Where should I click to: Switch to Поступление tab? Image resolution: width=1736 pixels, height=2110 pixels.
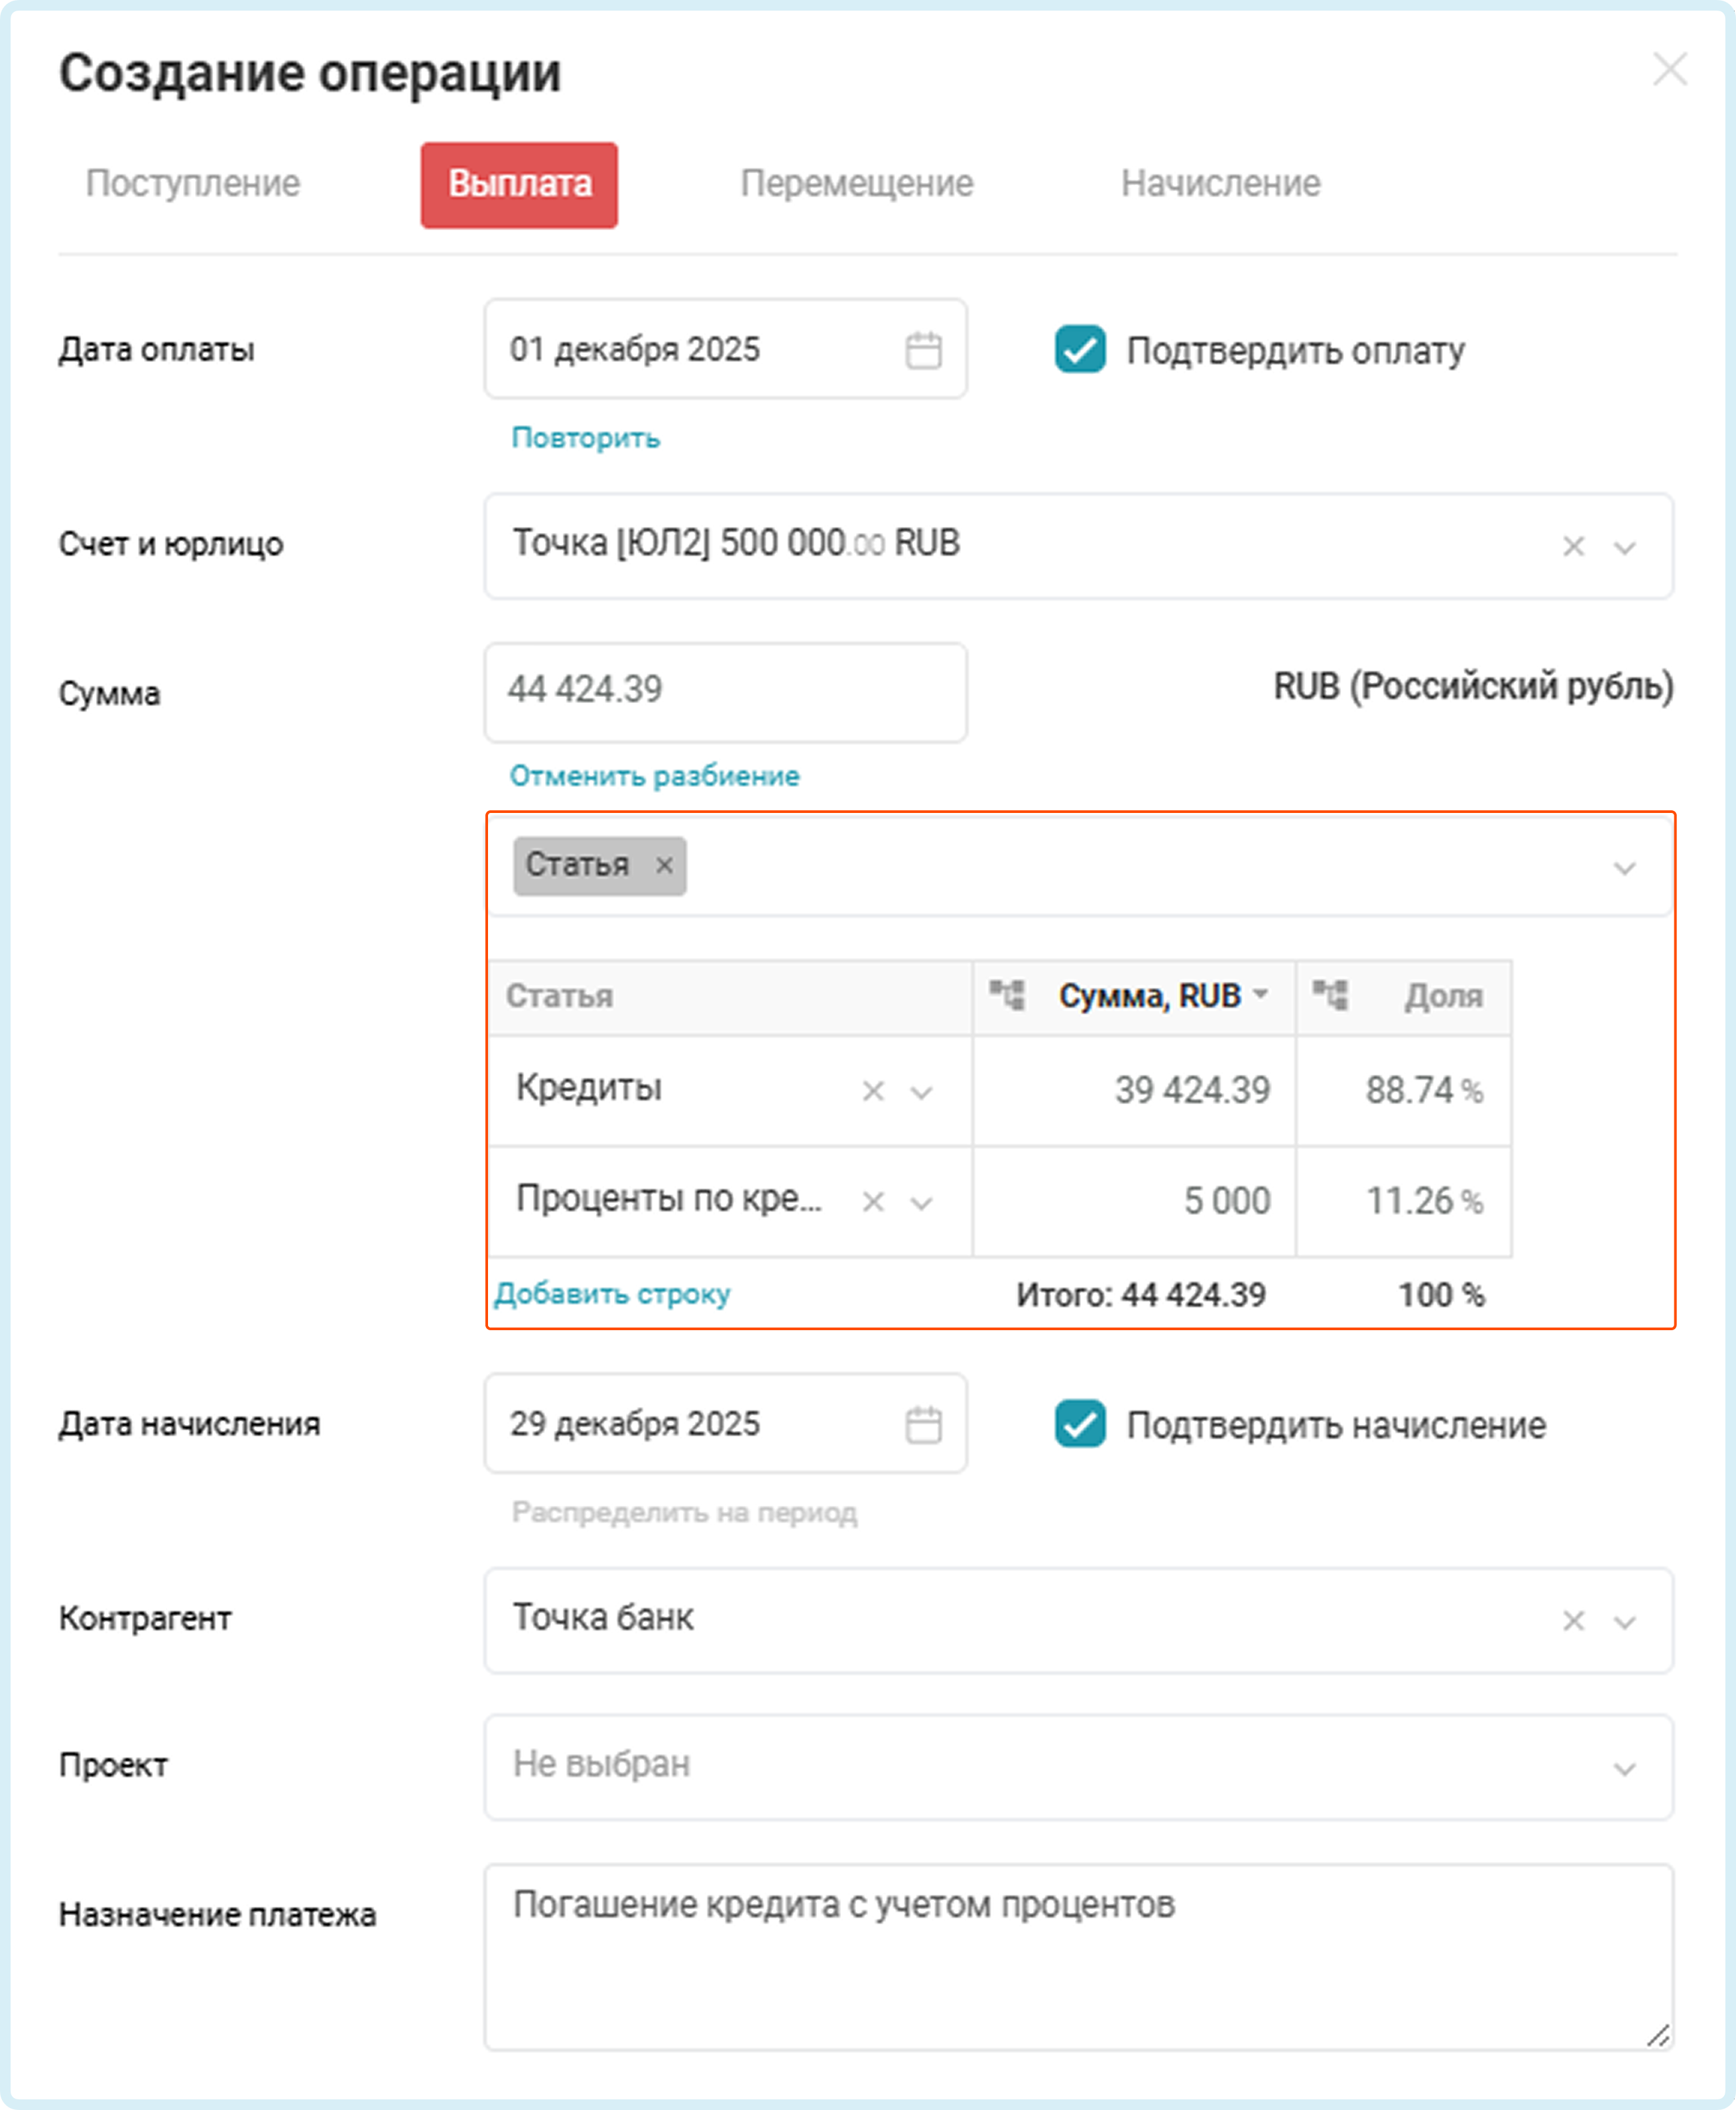(x=193, y=184)
